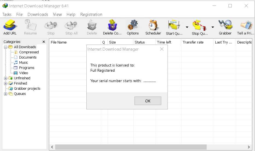Open the Downloads menu
255x151 pixels.
click(38, 14)
